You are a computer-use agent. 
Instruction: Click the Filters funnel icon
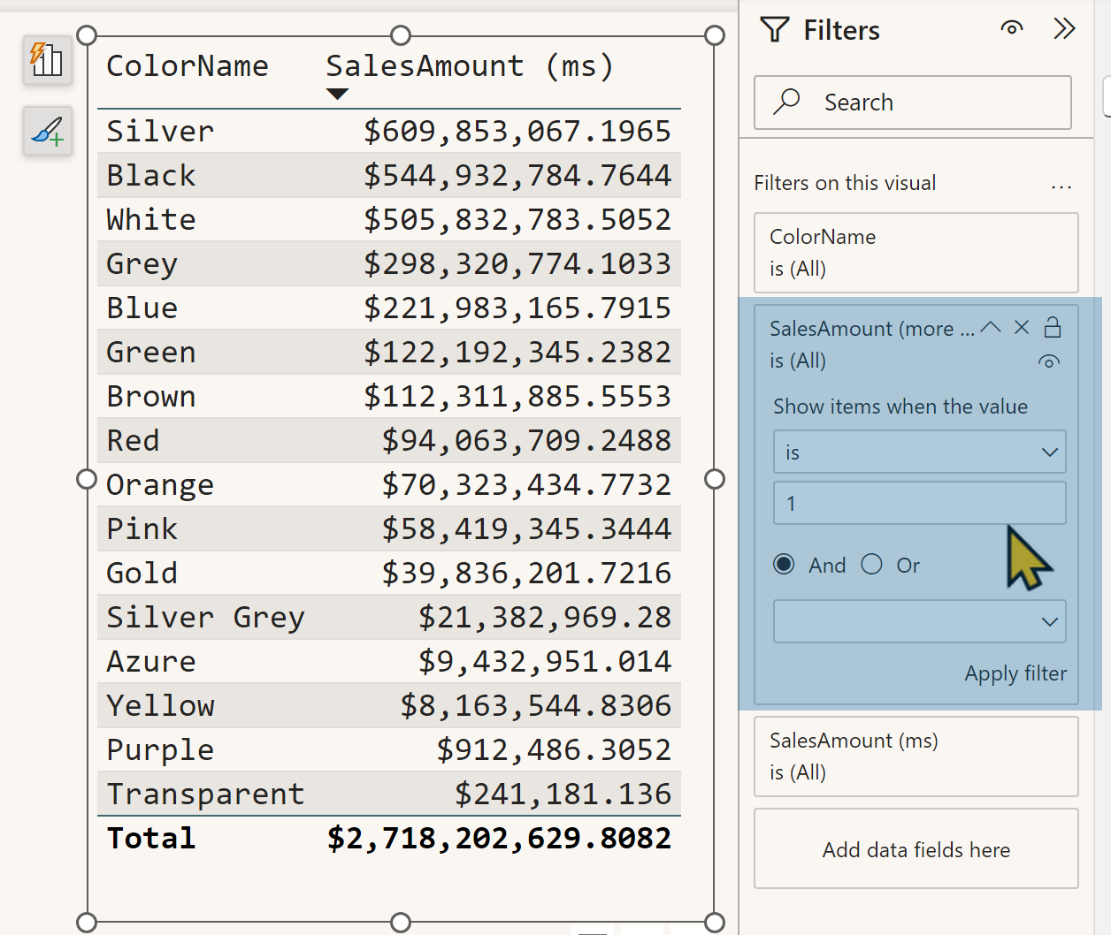[775, 30]
